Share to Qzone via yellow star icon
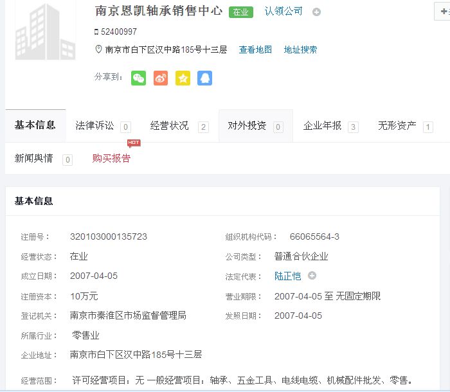The image size is (450, 392). pos(183,78)
